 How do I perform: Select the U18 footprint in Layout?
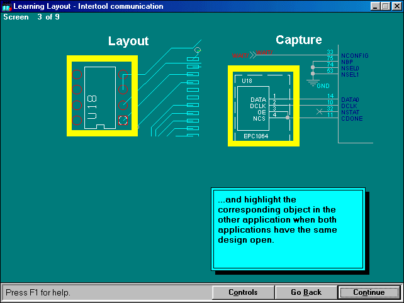coord(95,97)
